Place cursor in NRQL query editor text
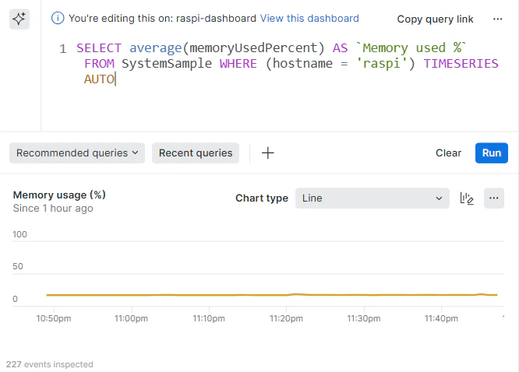 288,64
